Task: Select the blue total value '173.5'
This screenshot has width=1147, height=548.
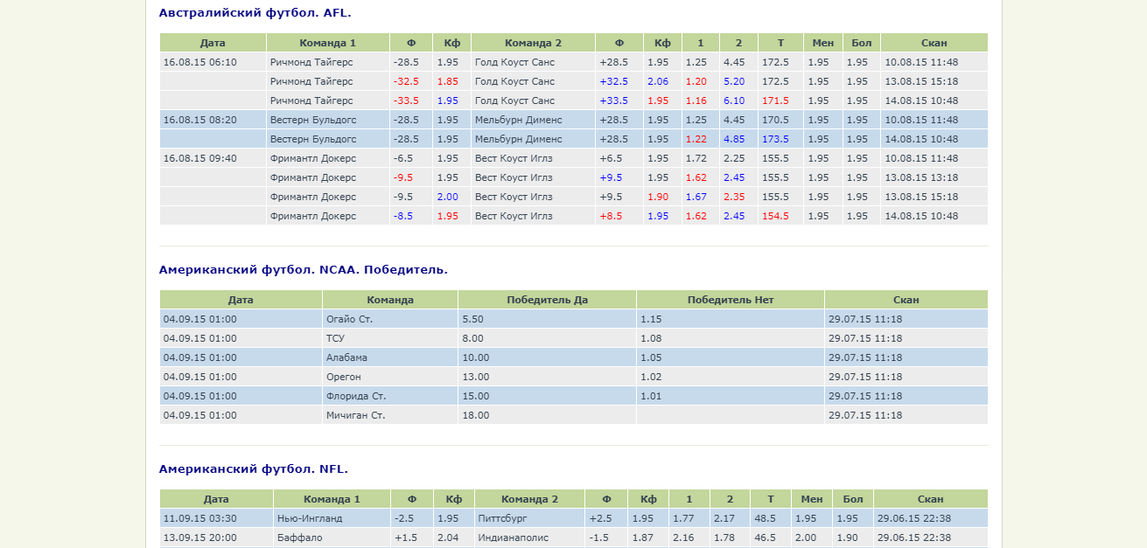Action: click(775, 139)
